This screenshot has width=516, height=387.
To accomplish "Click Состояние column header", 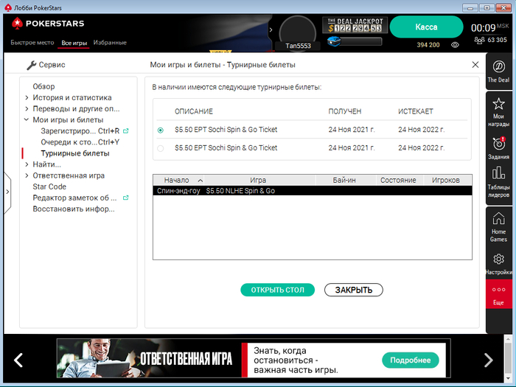I will (x=398, y=181).
